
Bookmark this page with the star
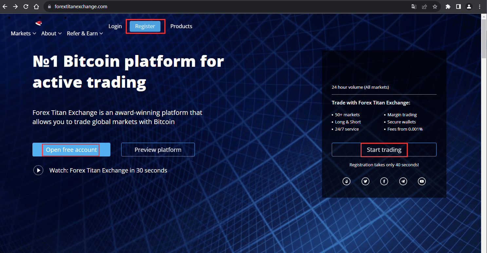[435, 7]
